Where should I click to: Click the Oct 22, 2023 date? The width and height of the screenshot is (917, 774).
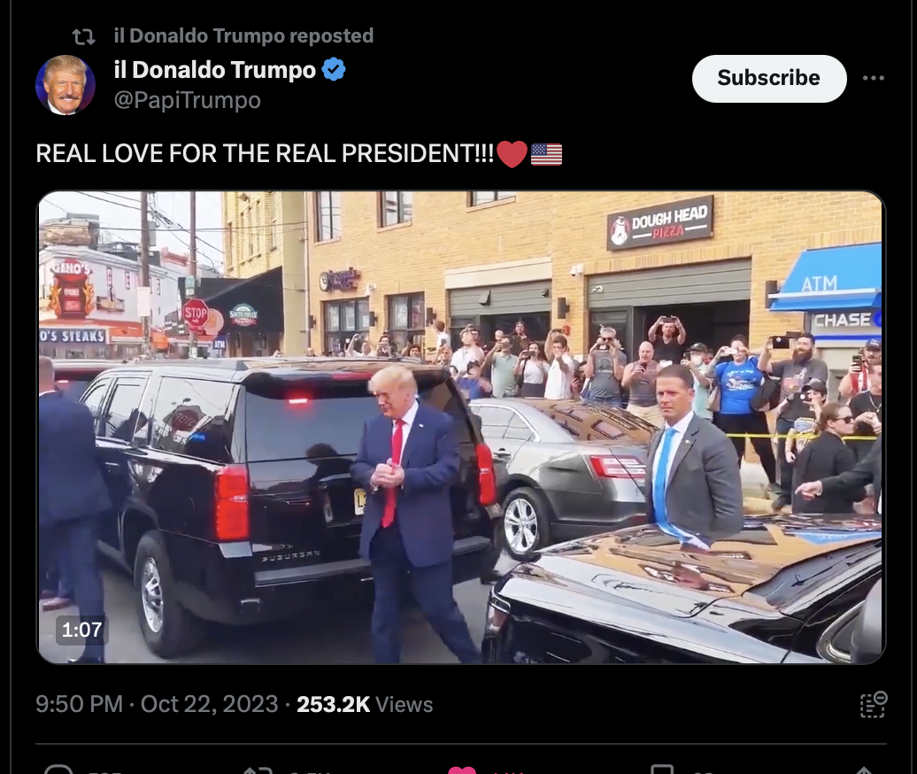point(210,704)
